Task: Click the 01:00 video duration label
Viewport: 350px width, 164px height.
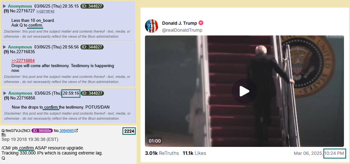Action: pyautogui.click(x=155, y=141)
